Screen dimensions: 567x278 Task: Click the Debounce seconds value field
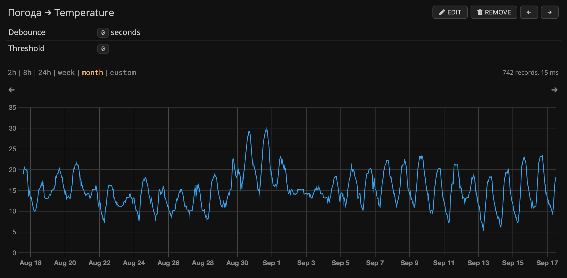click(103, 33)
